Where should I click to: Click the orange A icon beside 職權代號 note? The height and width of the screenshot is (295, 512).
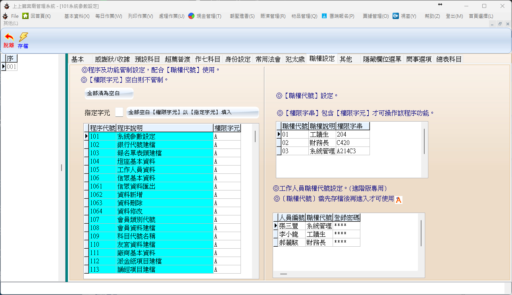pos(399,200)
